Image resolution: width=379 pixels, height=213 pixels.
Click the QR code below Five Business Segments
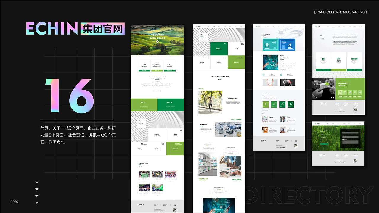[355, 109]
